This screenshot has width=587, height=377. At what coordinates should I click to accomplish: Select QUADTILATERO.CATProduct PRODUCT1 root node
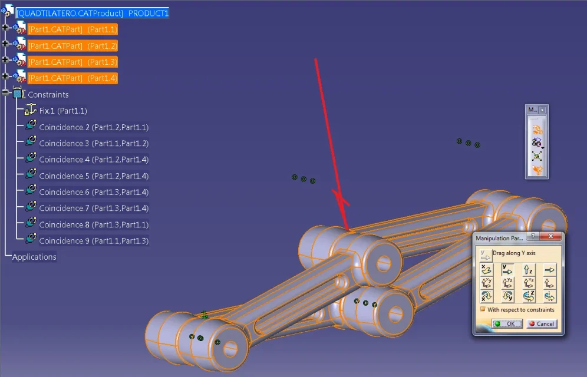(x=92, y=13)
